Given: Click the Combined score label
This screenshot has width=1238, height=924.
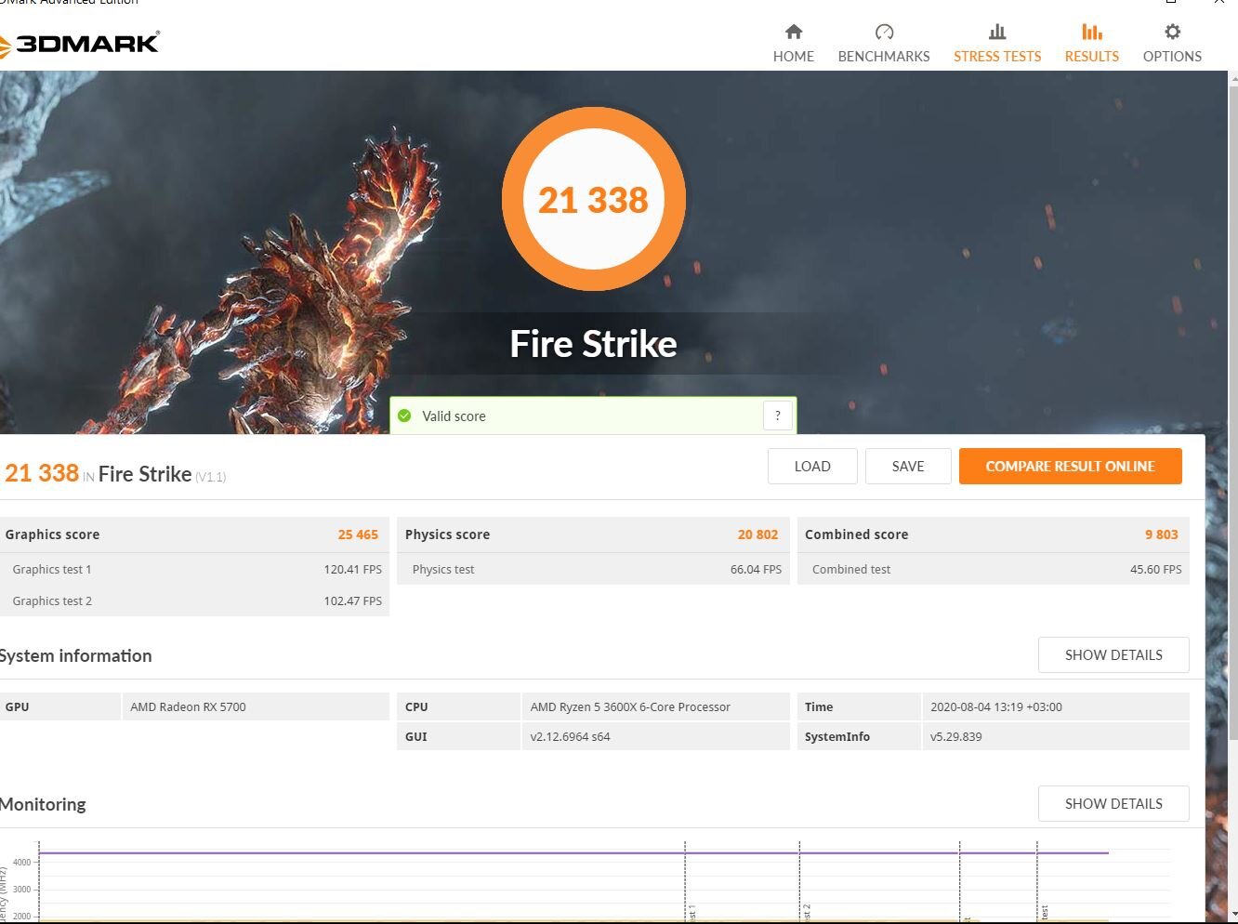Looking at the screenshot, I should pyautogui.click(x=856, y=535).
